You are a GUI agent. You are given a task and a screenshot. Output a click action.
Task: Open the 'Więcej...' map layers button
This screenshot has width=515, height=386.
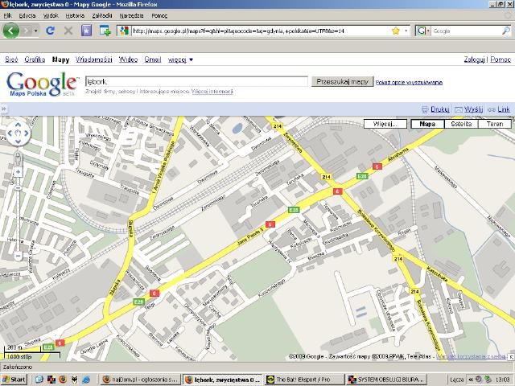(x=385, y=124)
